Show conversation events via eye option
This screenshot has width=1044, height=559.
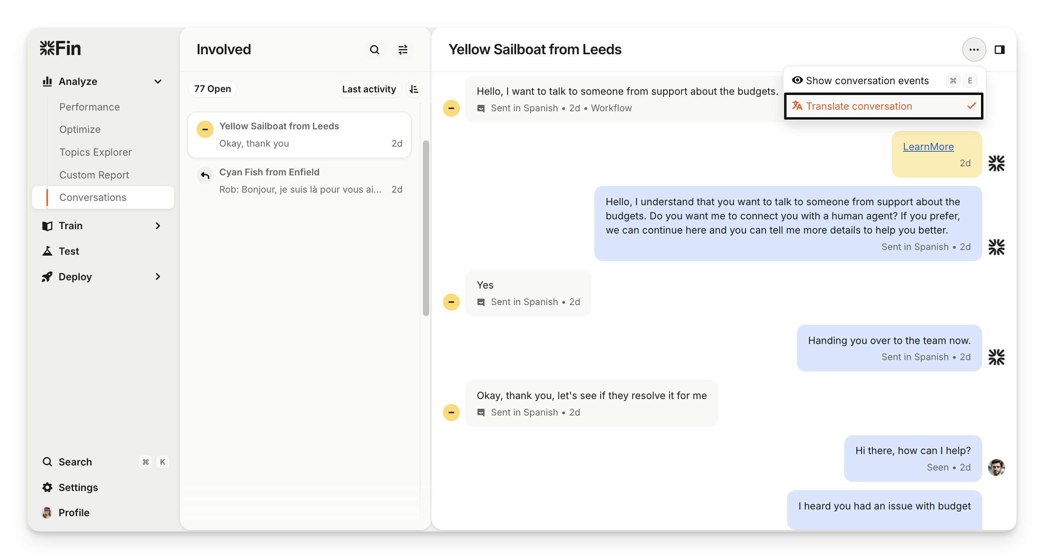(x=867, y=81)
